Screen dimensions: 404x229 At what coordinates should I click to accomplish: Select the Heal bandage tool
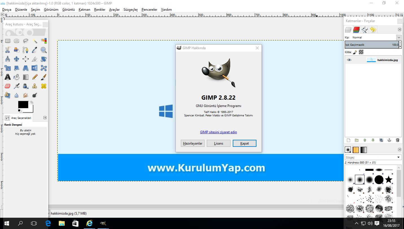tap(44, 86)
